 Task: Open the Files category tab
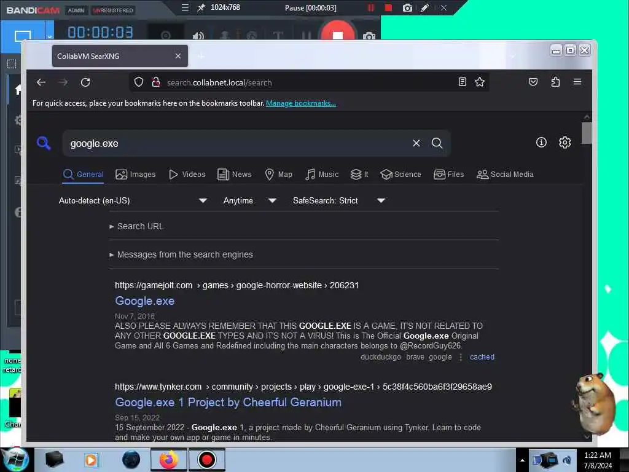tap(449, 175)
